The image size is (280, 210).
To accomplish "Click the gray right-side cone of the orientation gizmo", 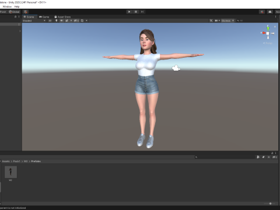I will pos(272,34).
